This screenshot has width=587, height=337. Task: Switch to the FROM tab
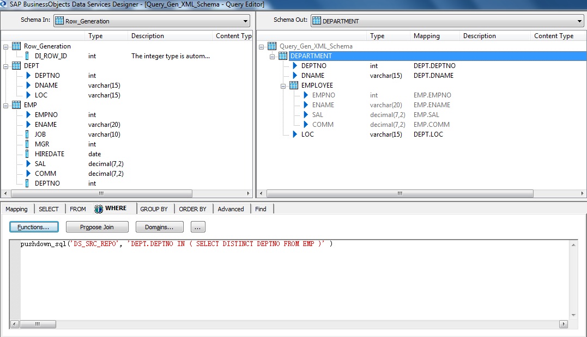pyautogui.click(x=78, y=209)
